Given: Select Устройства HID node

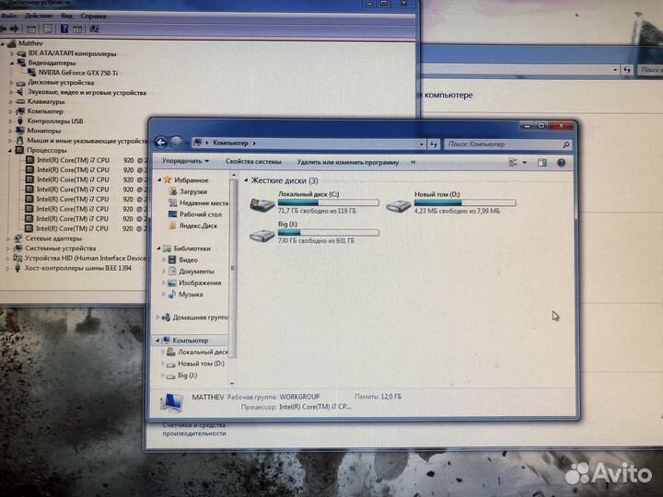Looking at the screenshot, I should (86, 258).
